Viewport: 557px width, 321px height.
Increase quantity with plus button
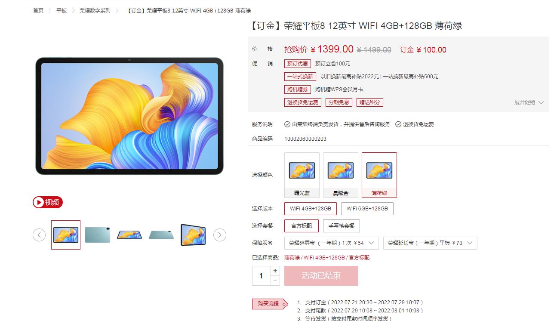point(275,271)
